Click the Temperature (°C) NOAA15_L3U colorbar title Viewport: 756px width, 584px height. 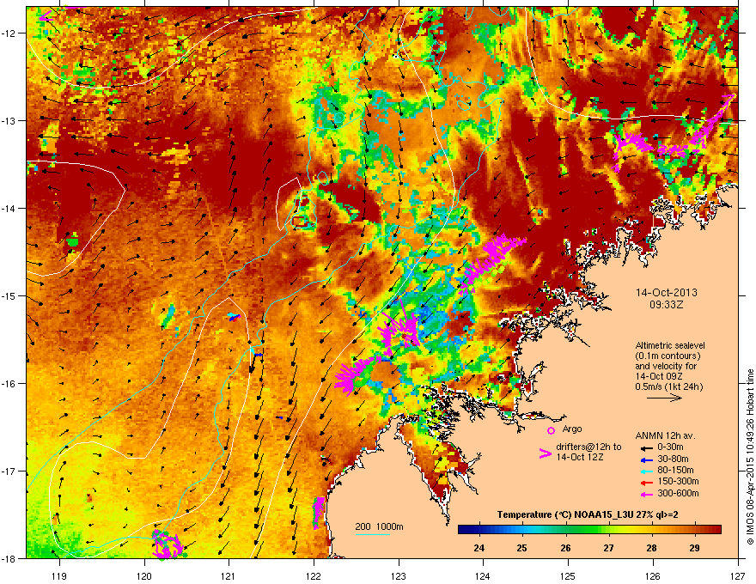click(588, 515)
